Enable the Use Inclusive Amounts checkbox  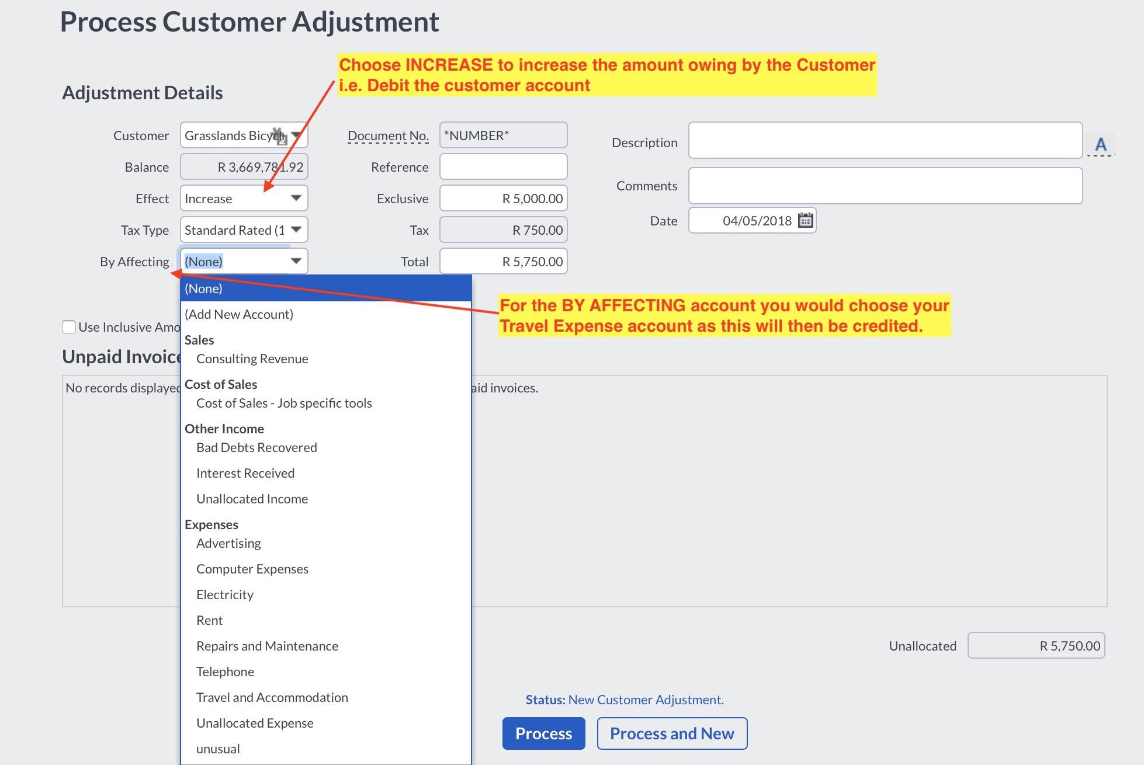tap(69, 327)
